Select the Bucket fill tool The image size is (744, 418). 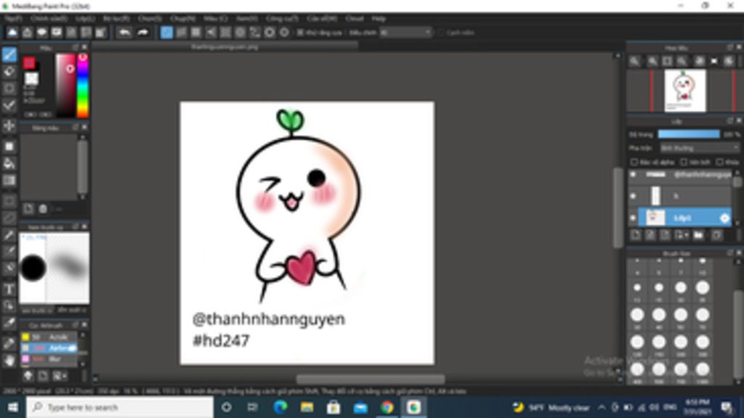point(9,163)
